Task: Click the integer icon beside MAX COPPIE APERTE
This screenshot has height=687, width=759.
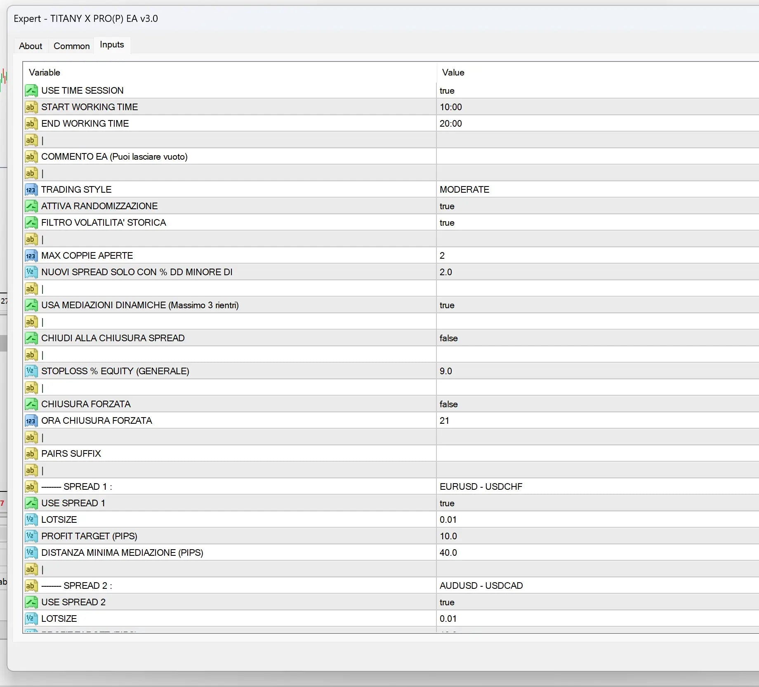Action: tap(31, 255)
